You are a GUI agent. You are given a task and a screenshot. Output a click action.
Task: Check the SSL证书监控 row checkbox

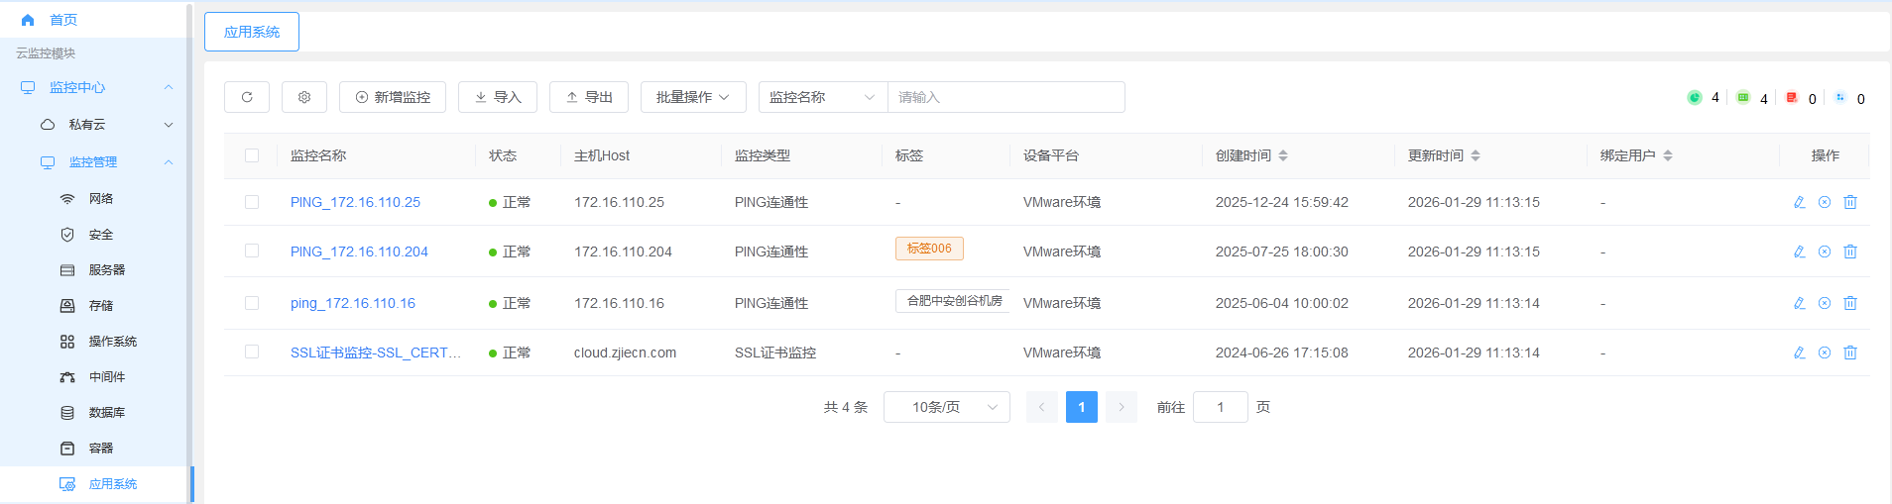[x=252, y=352]
